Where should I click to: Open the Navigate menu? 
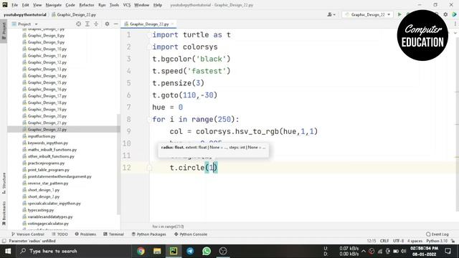(54, 5)
